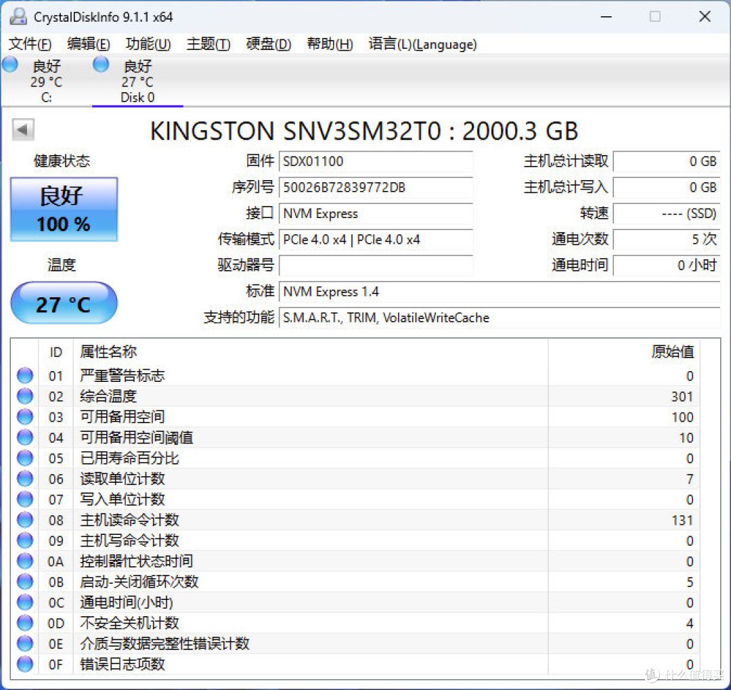Click status orb for attribute 03 可用备用空间
Screen dimensions: 731x690
point(25,416)
